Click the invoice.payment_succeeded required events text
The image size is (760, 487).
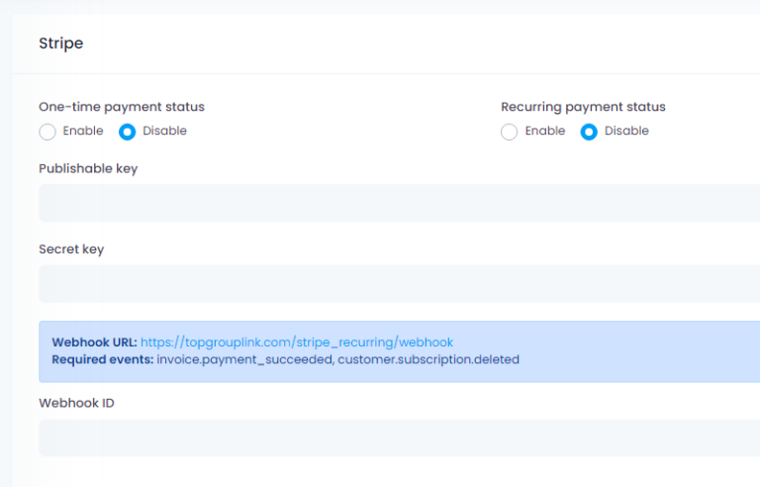[244, 360]
